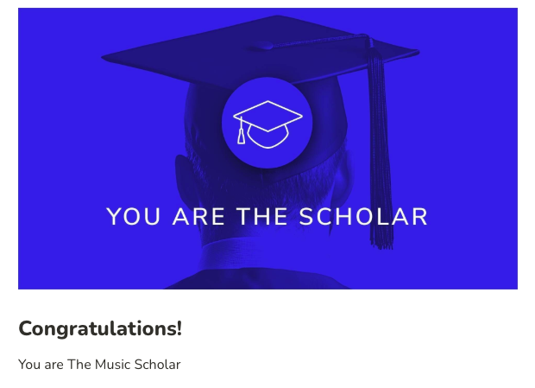Click the small tassel on the white cap icon
The image size is (535, 388).
click(242, 131)
